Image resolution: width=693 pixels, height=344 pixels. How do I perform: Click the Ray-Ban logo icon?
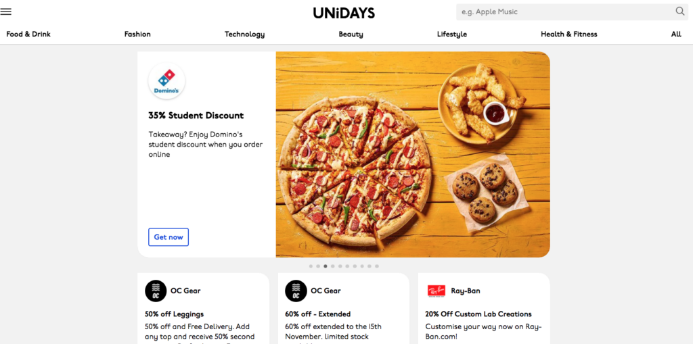click(437, 291)
